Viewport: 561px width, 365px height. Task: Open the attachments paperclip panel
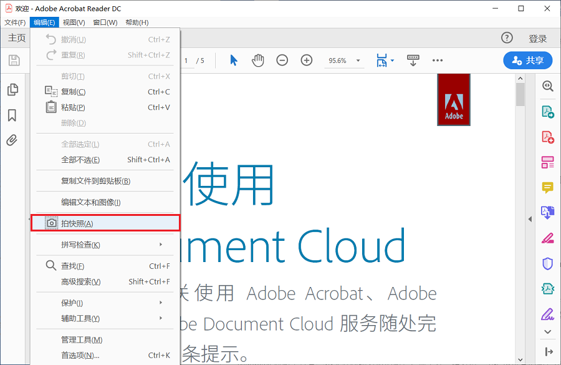pyautogui.click(x=12, y=140)
